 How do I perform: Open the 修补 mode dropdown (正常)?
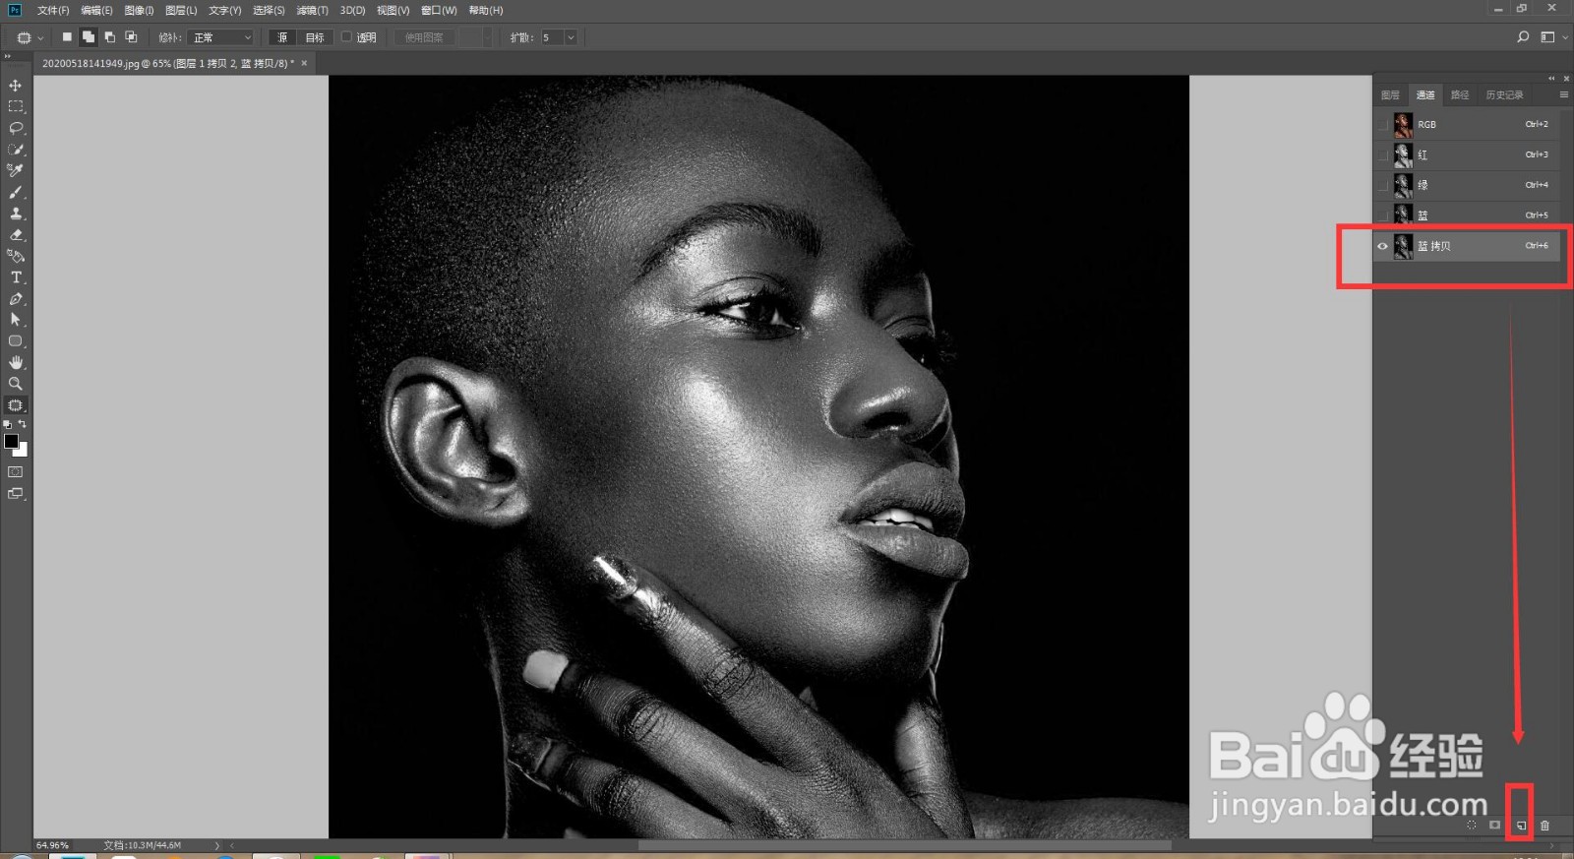(x=221, y=37)
